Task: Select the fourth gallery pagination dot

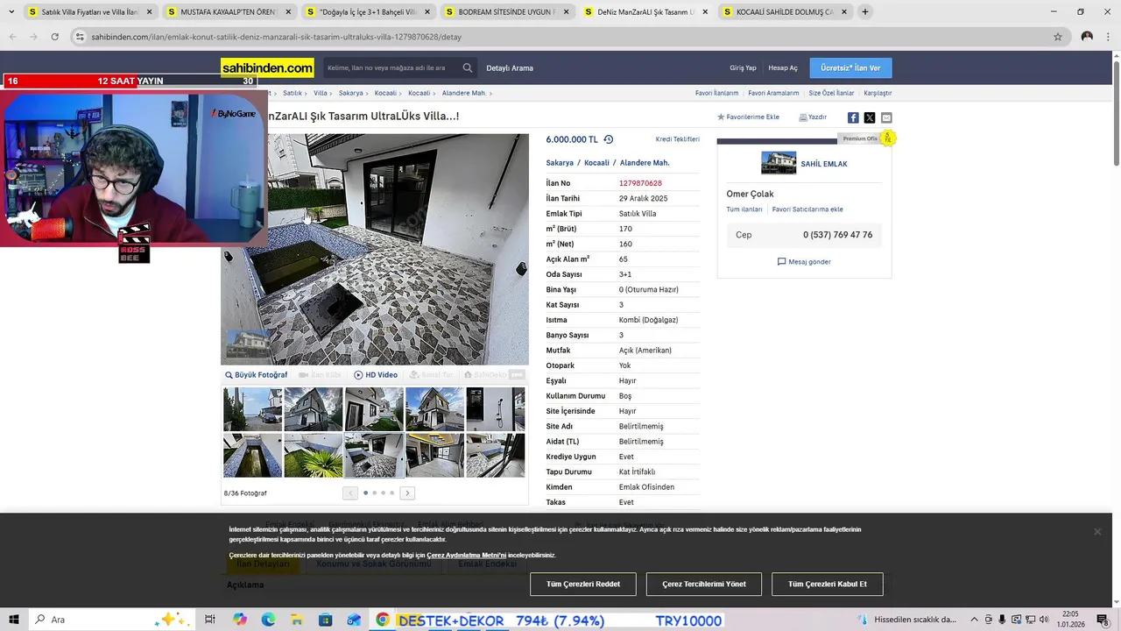Action: coord(391,493)
